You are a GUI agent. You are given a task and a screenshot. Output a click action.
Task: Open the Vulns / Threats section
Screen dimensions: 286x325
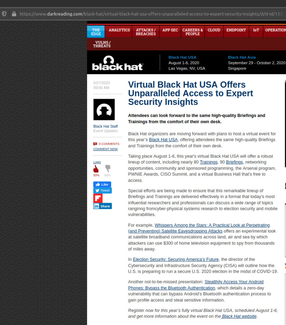(102, 44)
